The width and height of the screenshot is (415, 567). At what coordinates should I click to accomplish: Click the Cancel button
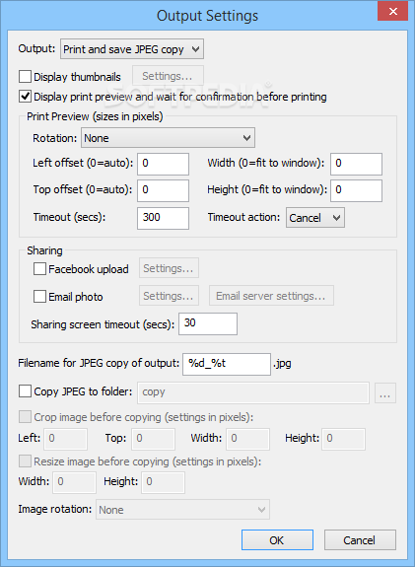click(360, 539)
